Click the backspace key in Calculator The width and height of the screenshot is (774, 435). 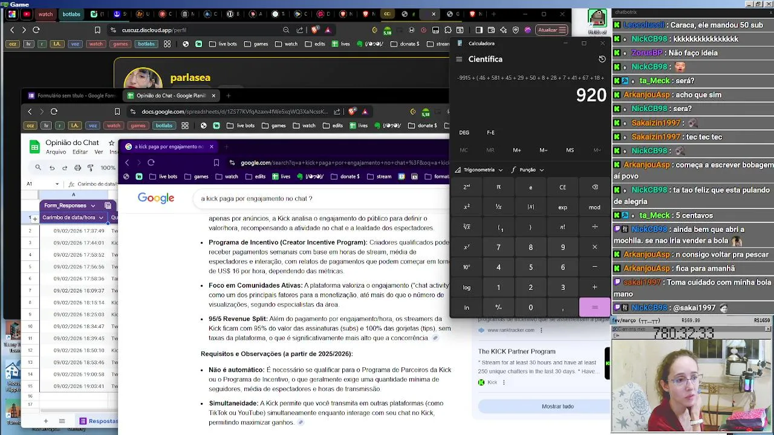[594, 187]
